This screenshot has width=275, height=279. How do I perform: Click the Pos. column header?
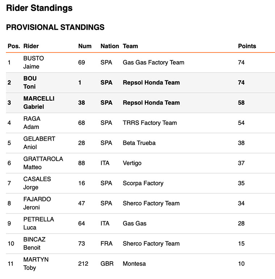[x=14, y=46]
